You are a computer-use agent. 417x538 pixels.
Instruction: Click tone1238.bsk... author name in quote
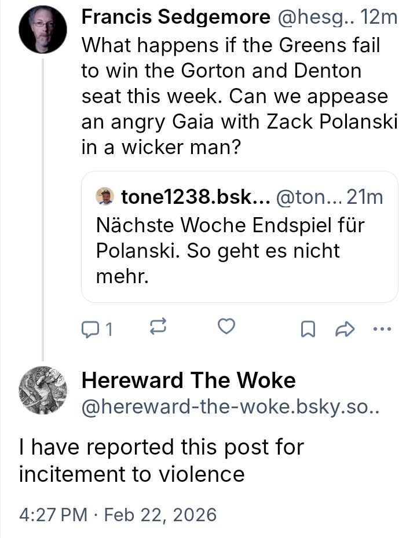[195, 197]
